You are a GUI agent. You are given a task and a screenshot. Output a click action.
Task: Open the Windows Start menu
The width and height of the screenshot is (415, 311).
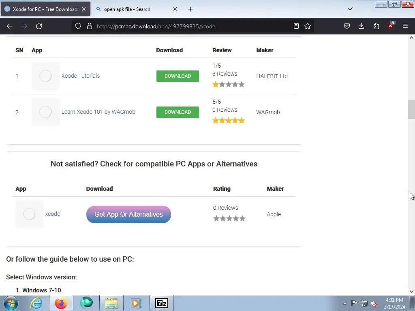11,303
